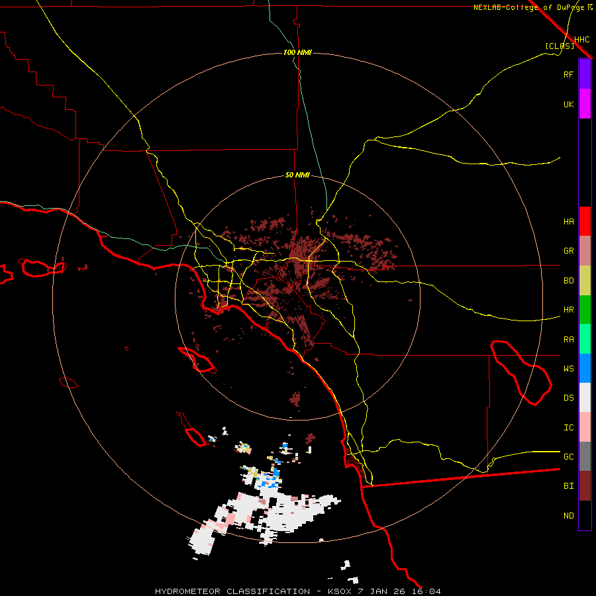Click the UK legend label
Viewport: 596px width, 596px height.
(568, 104)
